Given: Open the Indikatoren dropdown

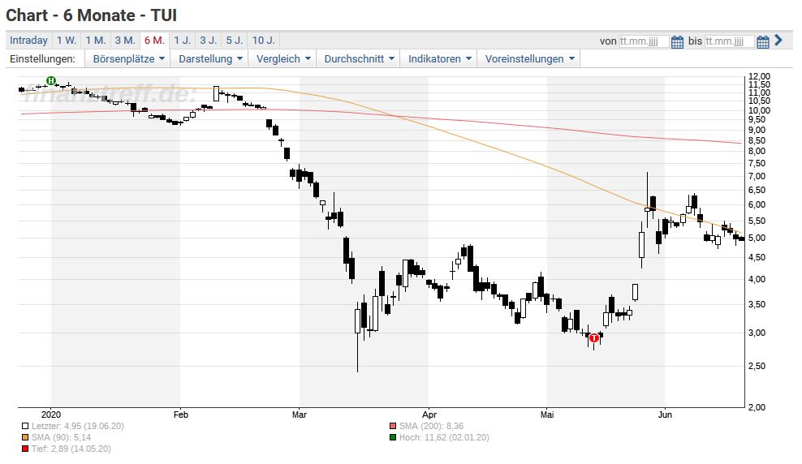Looking at the screenshot, I should click(439, 58).
